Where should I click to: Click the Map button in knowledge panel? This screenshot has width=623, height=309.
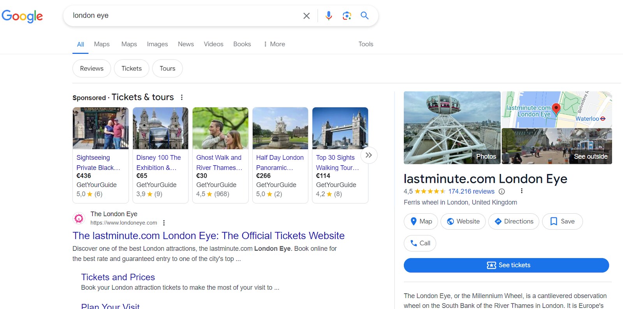click(x=421, y=221)
